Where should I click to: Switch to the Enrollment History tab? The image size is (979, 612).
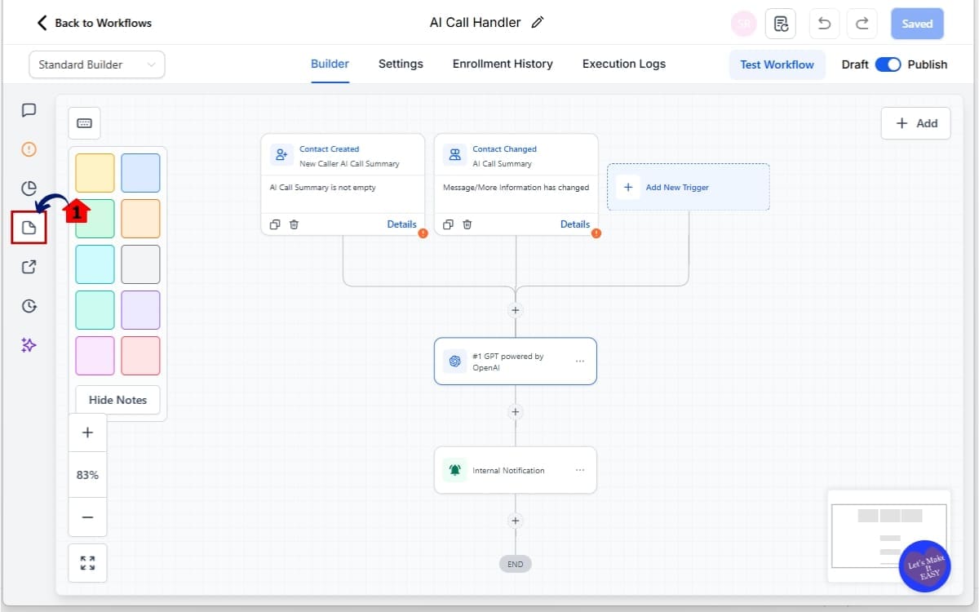[502, 64]
